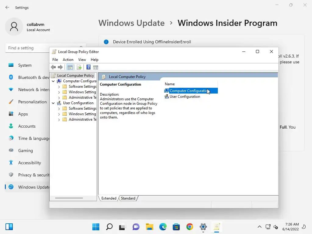Click the muted volume tray icon
Image resolution: width=312 pixels, height=234 pixels.
pos(276,227)
